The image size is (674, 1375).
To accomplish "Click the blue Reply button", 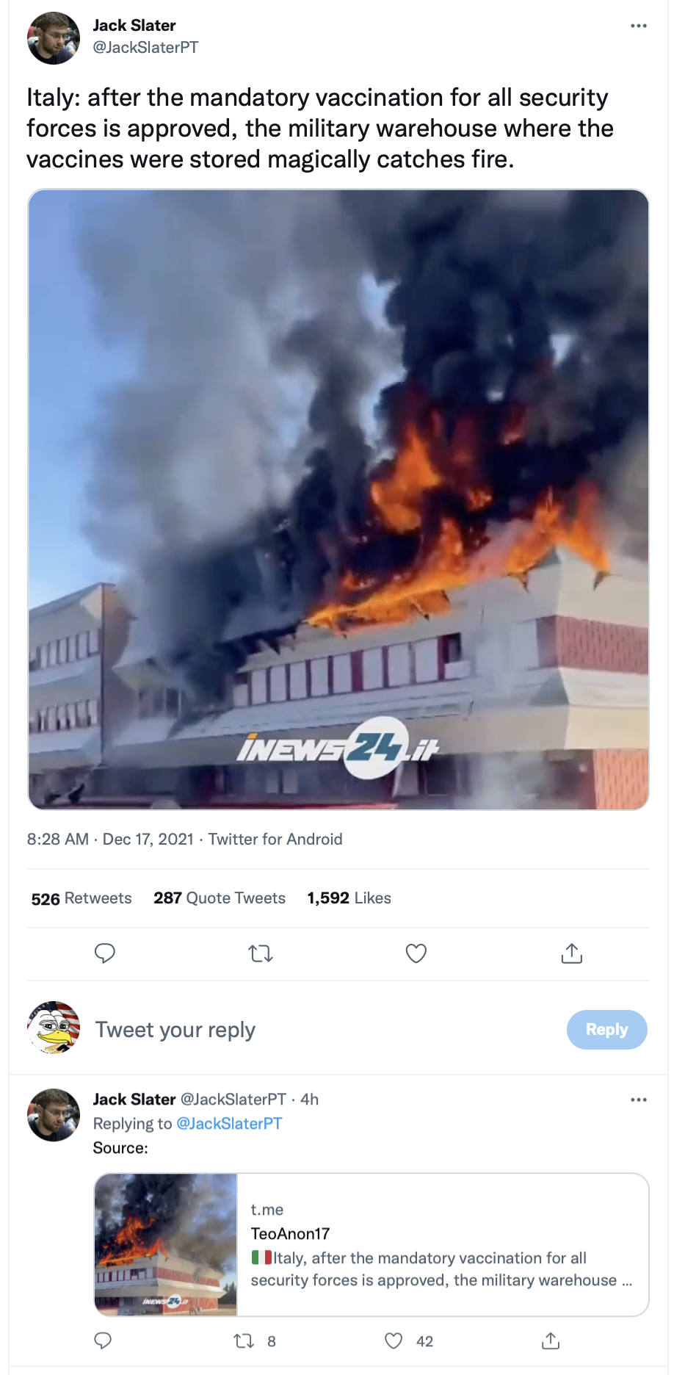I will [606, 1030].
